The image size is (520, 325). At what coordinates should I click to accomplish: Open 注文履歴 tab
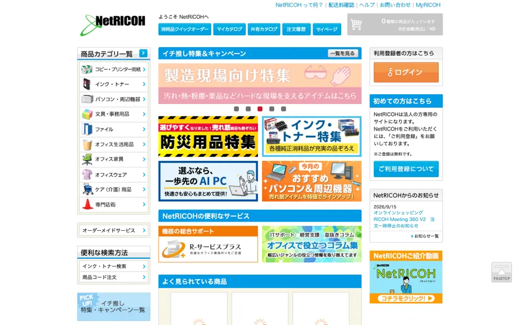tap(296, 29)
